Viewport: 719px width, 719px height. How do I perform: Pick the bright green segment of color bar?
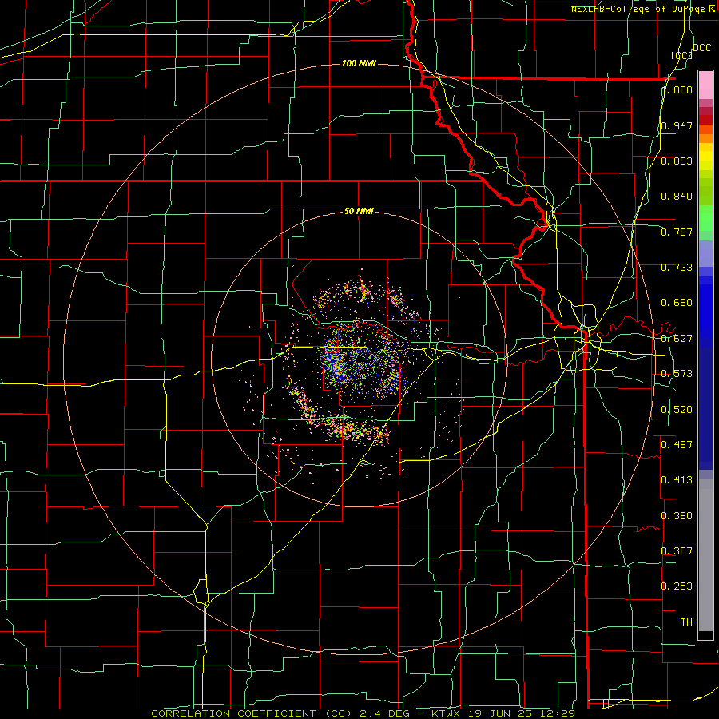click(x=705, y=218)
